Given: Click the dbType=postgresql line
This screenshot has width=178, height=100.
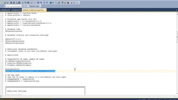Looking at the screenshot, I should click(14, 31).
